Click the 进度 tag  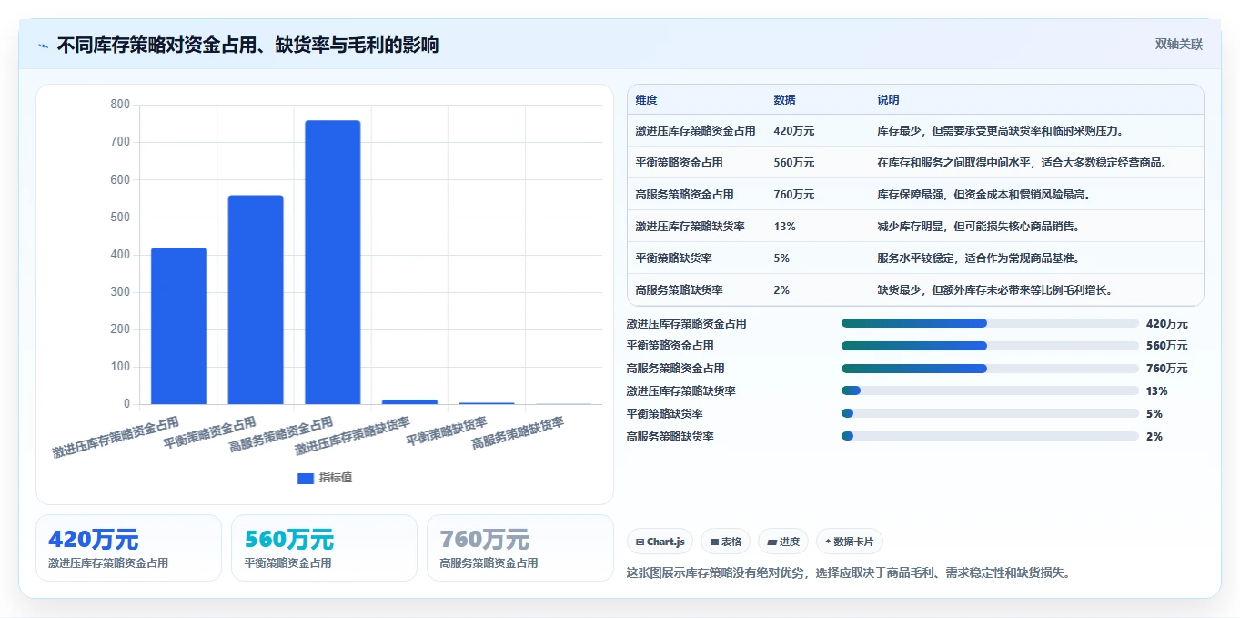pos(783,542)
